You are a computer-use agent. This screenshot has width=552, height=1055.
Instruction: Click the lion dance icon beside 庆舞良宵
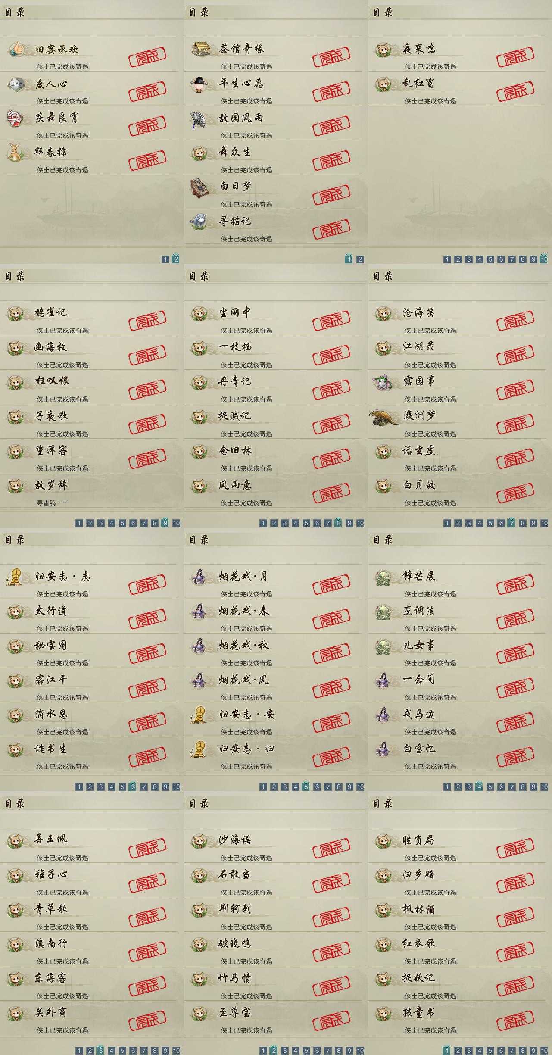(x=15, y=118)
